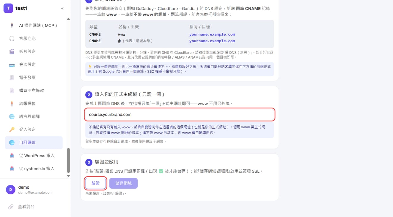Click the 登入設定 key icon

click(x=12, y=129)
